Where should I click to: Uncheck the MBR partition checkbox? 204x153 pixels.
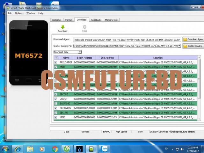coord(56,67)
